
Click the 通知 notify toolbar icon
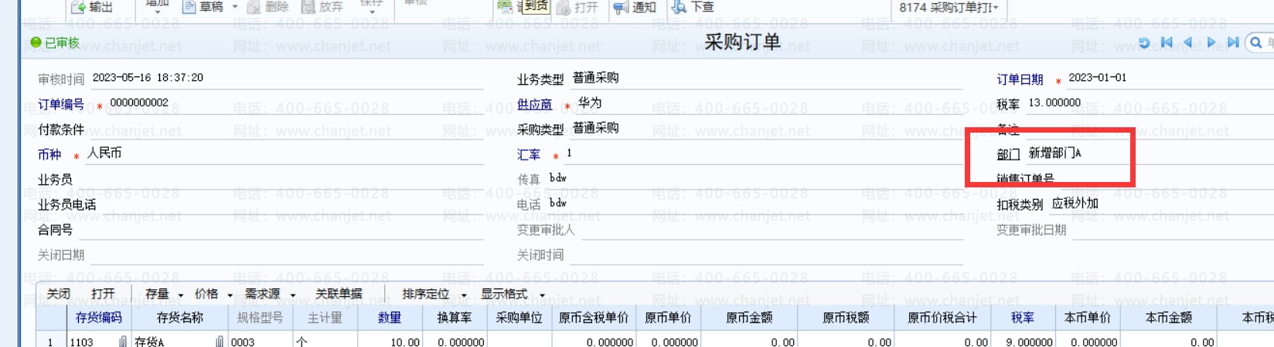tap(621, 7)
